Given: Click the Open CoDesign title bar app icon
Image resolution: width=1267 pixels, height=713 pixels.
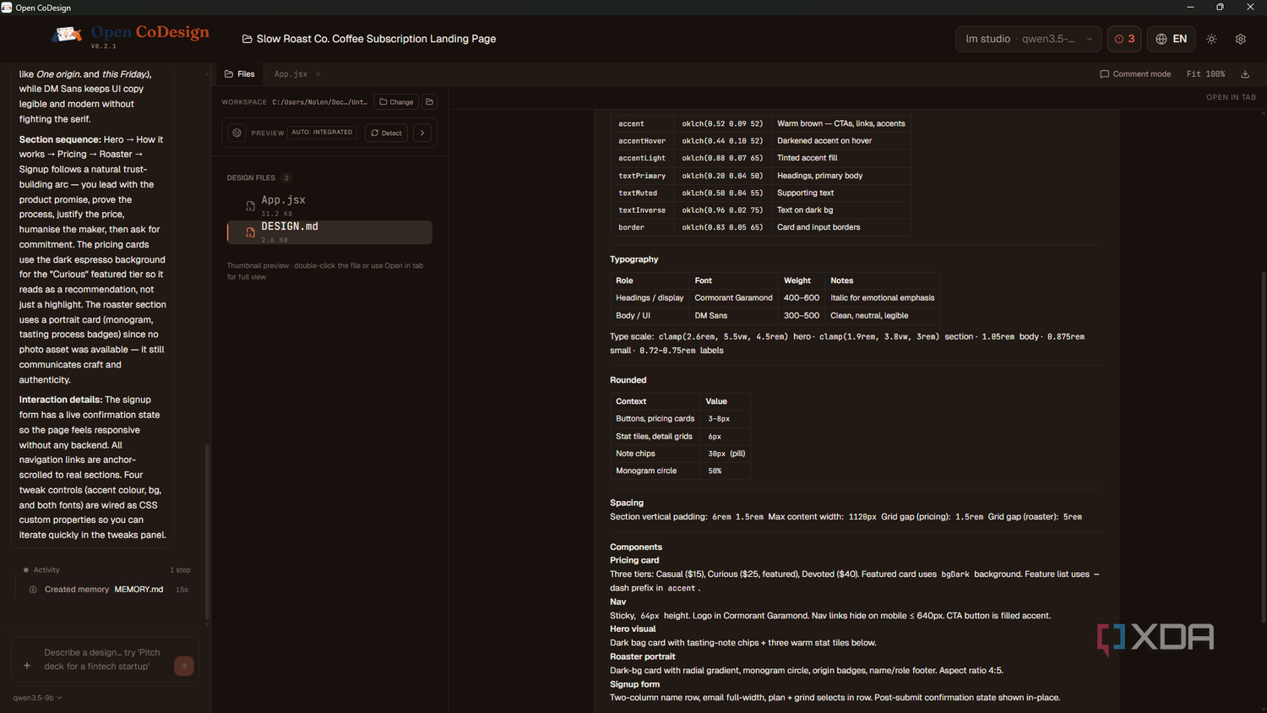Looking at the screenshot, I should 7,8.
